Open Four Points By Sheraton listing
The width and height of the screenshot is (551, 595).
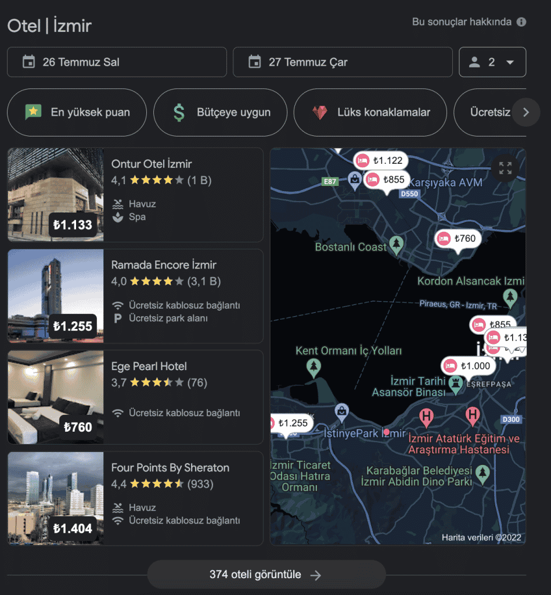[x=170, y=468]
